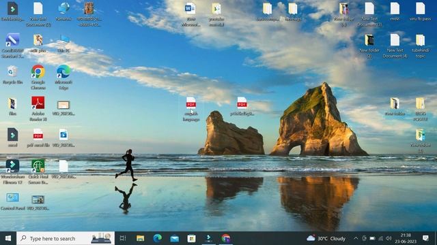Show hidden system tray icons
Image resolution: width=437 pixels, height=245 pixels.
coord(356,238)
